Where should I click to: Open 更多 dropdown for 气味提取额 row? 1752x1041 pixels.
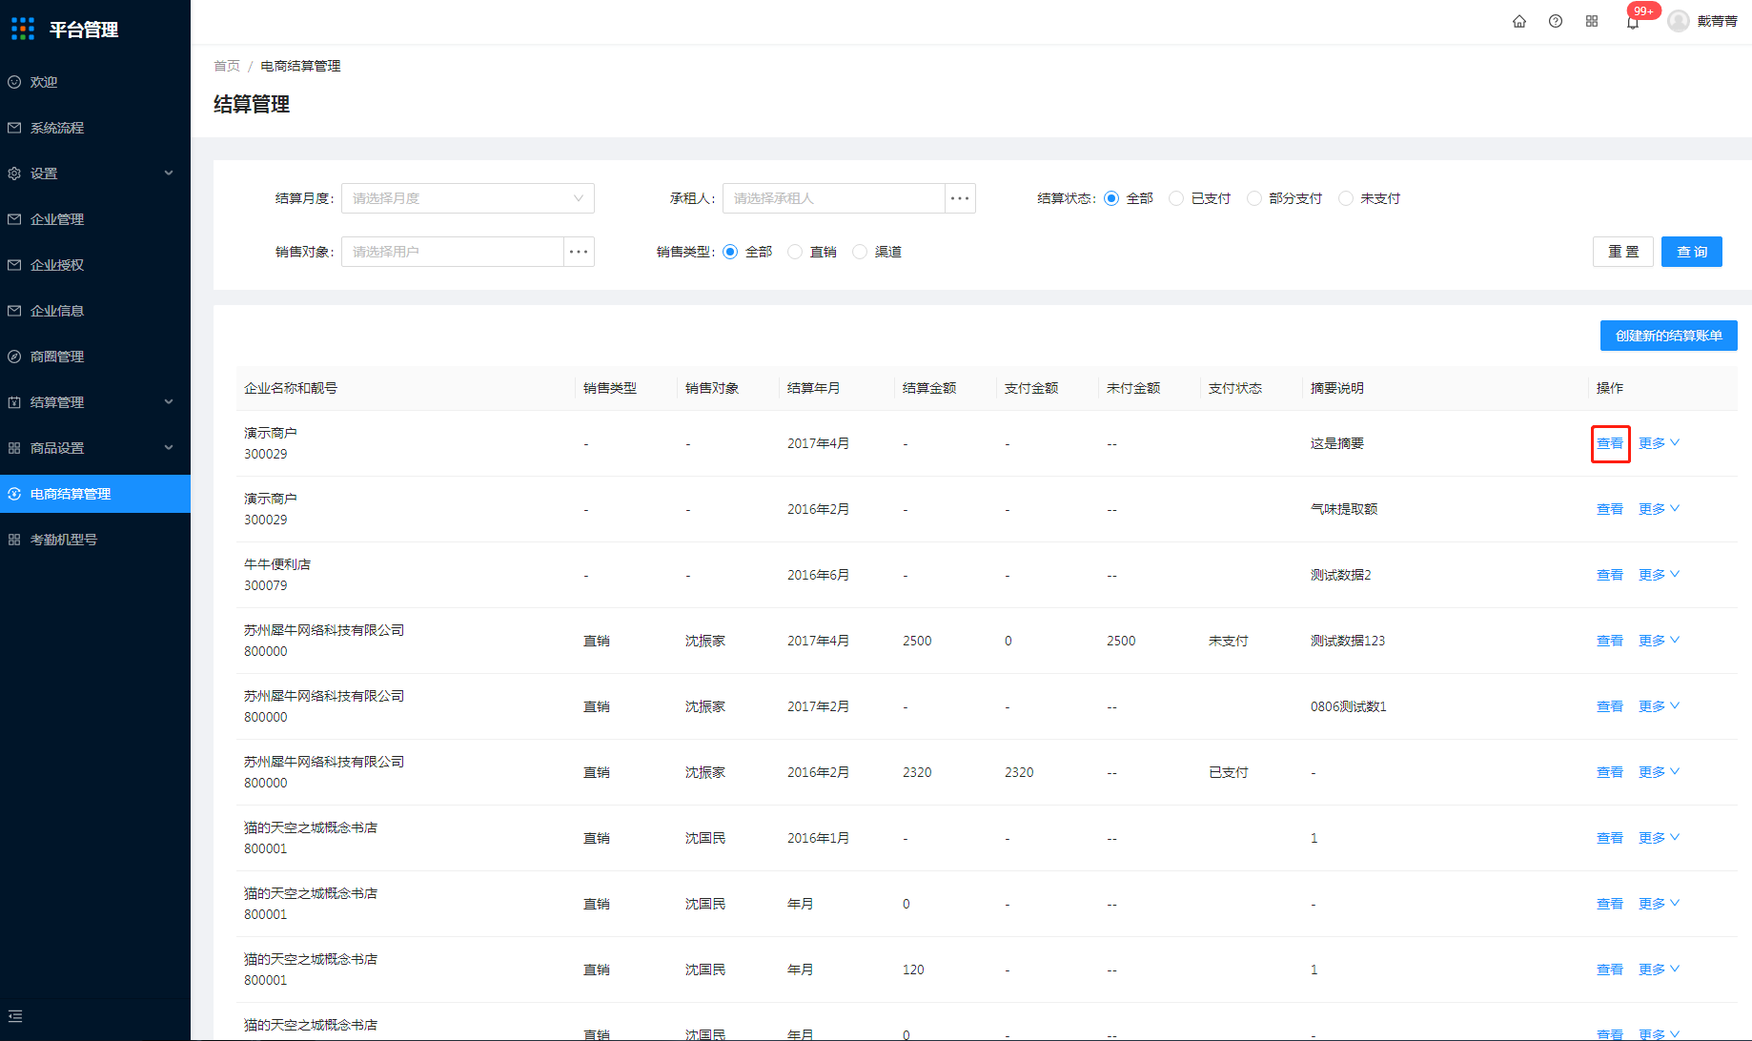pos(1660,509)
